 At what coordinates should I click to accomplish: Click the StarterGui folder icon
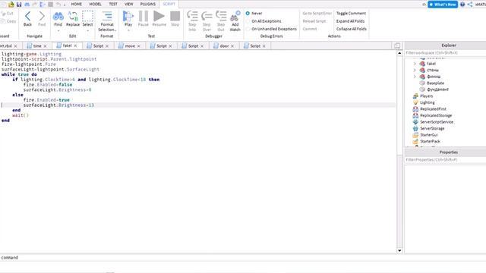[x=415, y=135]
